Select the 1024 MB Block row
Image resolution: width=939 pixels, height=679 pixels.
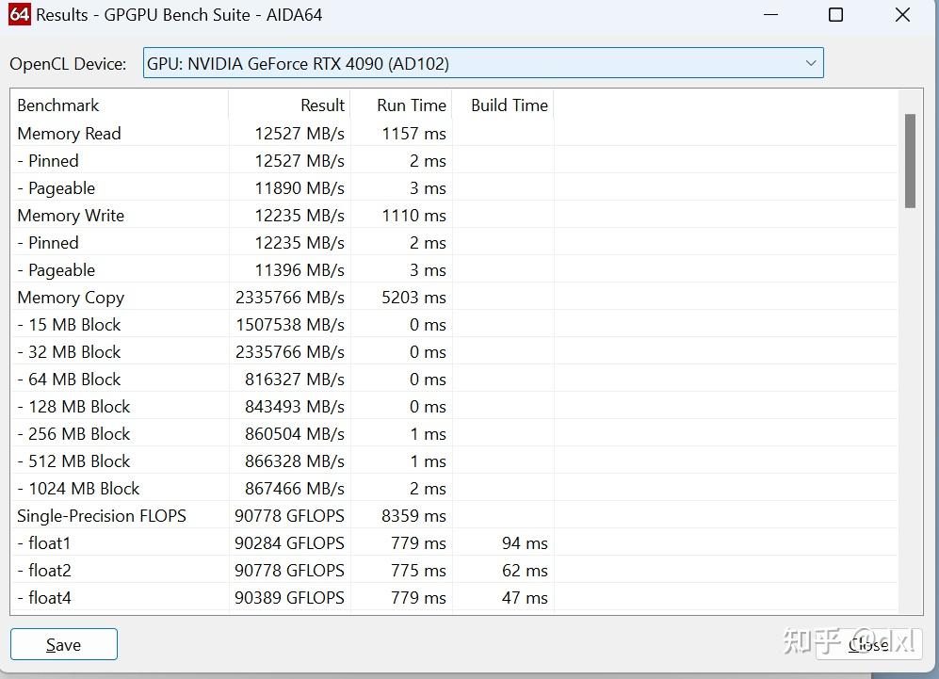tap(454, 489)
